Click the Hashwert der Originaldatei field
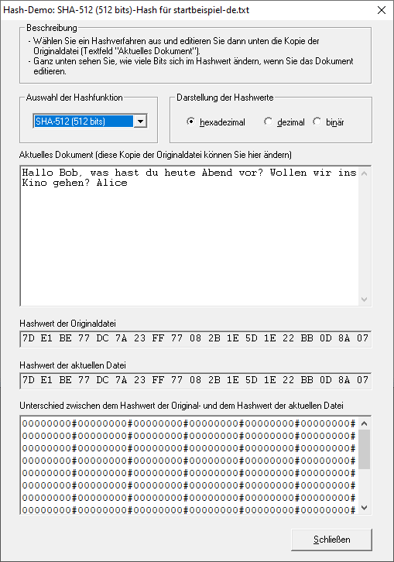 point(195,339)
